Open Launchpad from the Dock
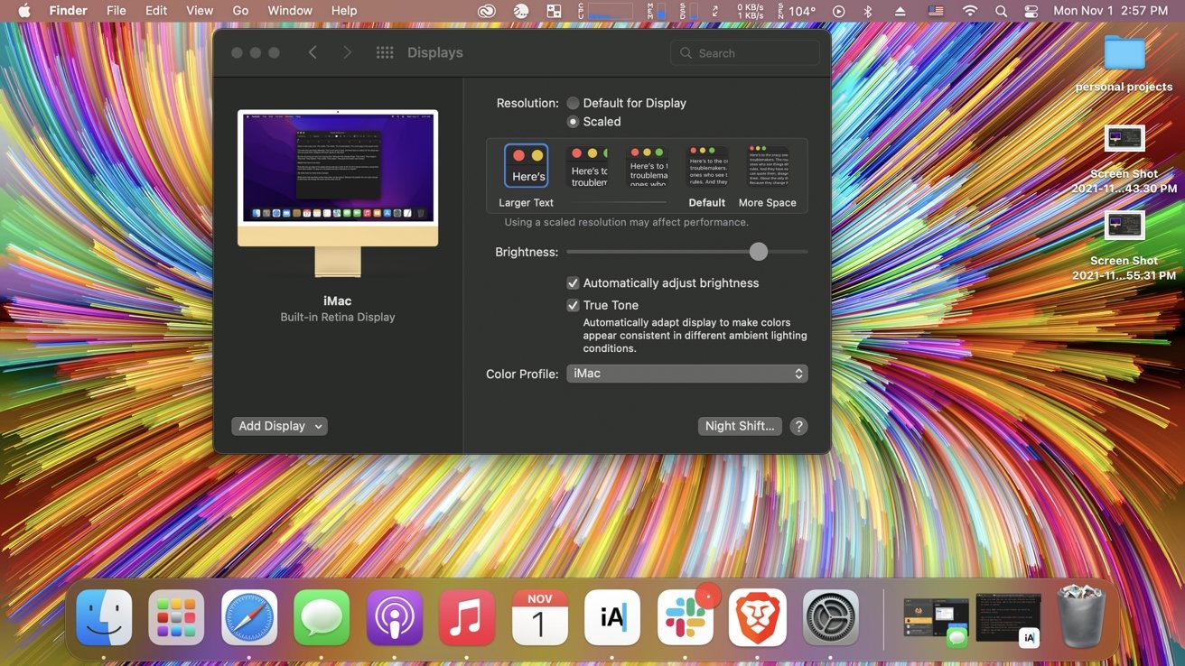Screen dimensions: 1185x666 tap(176, 618)
